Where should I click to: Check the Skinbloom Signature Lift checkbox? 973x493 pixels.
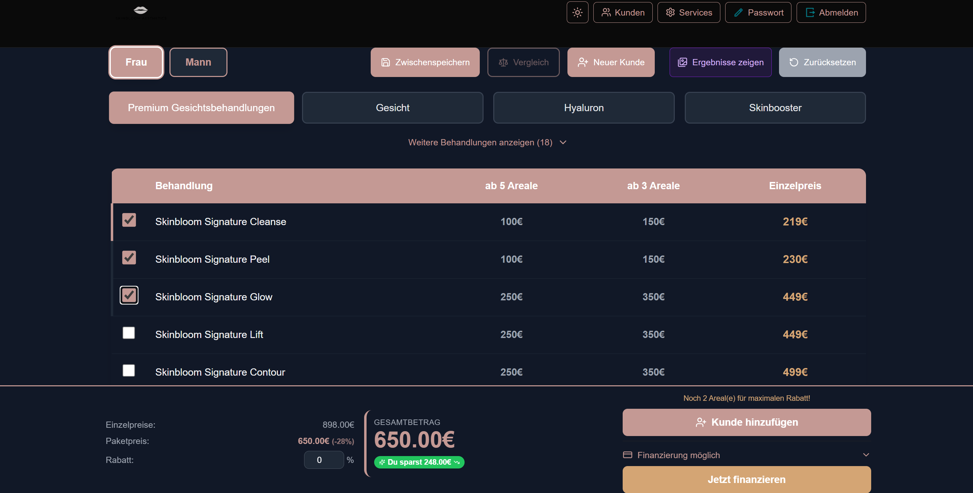[129, 333]
